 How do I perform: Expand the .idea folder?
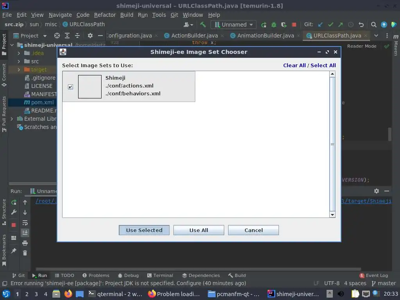(19, 53)
